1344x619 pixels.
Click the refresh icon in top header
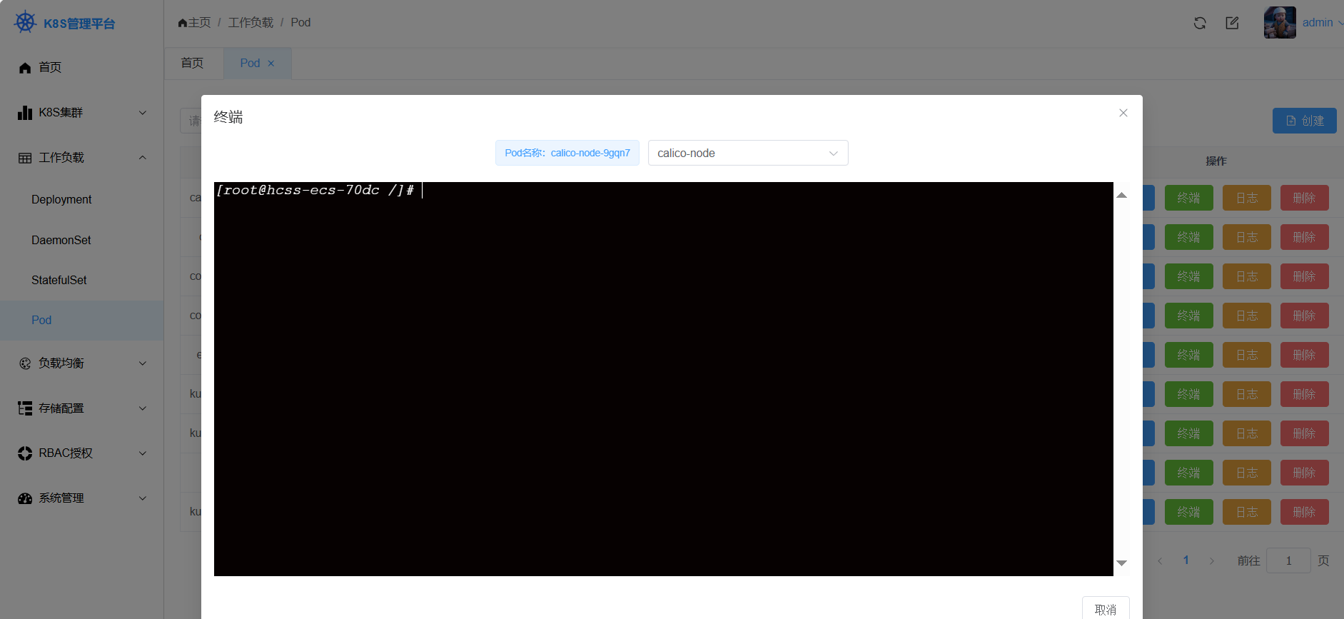(1200, 23)
